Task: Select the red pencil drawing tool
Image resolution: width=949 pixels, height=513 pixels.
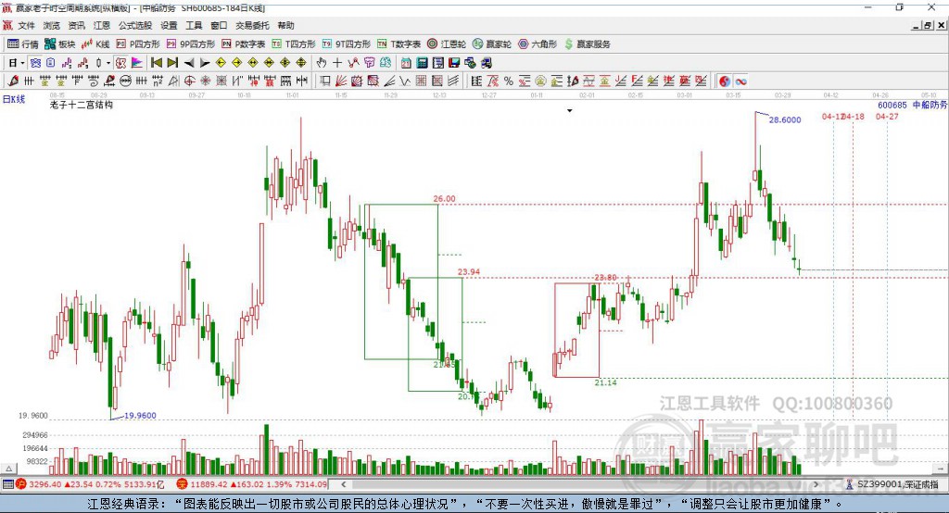Action: point(12,81)
